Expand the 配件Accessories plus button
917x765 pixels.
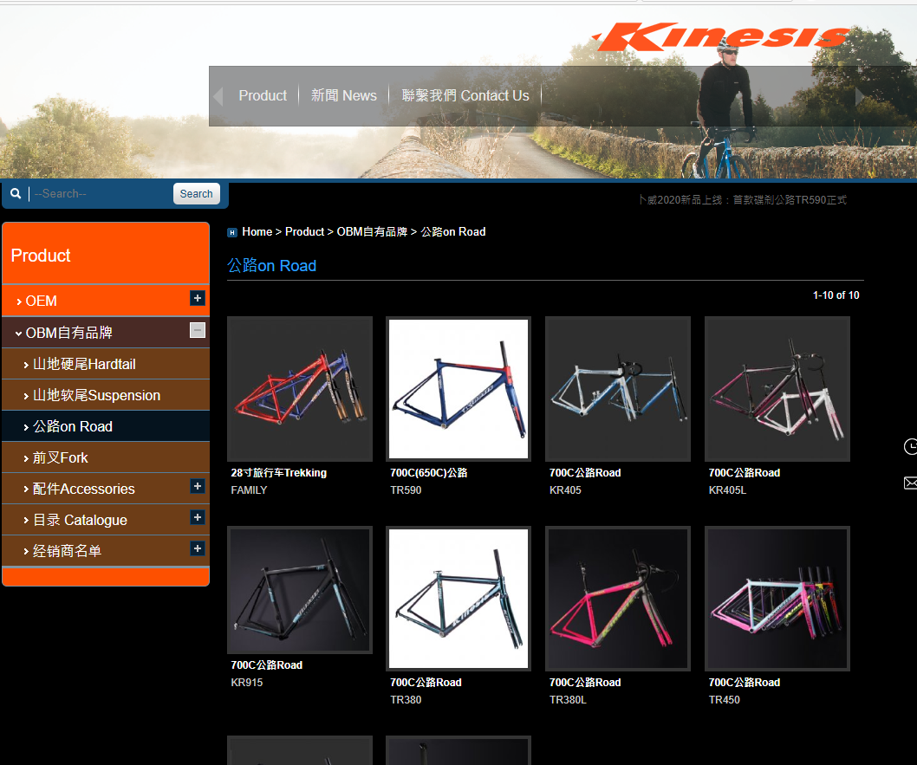coord(198,486)
